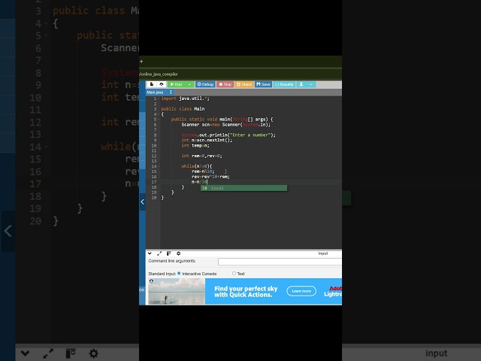Click the red Stop button

(225, 84)
